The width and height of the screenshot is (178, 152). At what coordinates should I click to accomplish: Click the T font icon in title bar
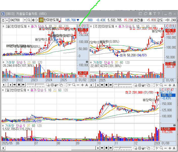click(x=155, y=14)
